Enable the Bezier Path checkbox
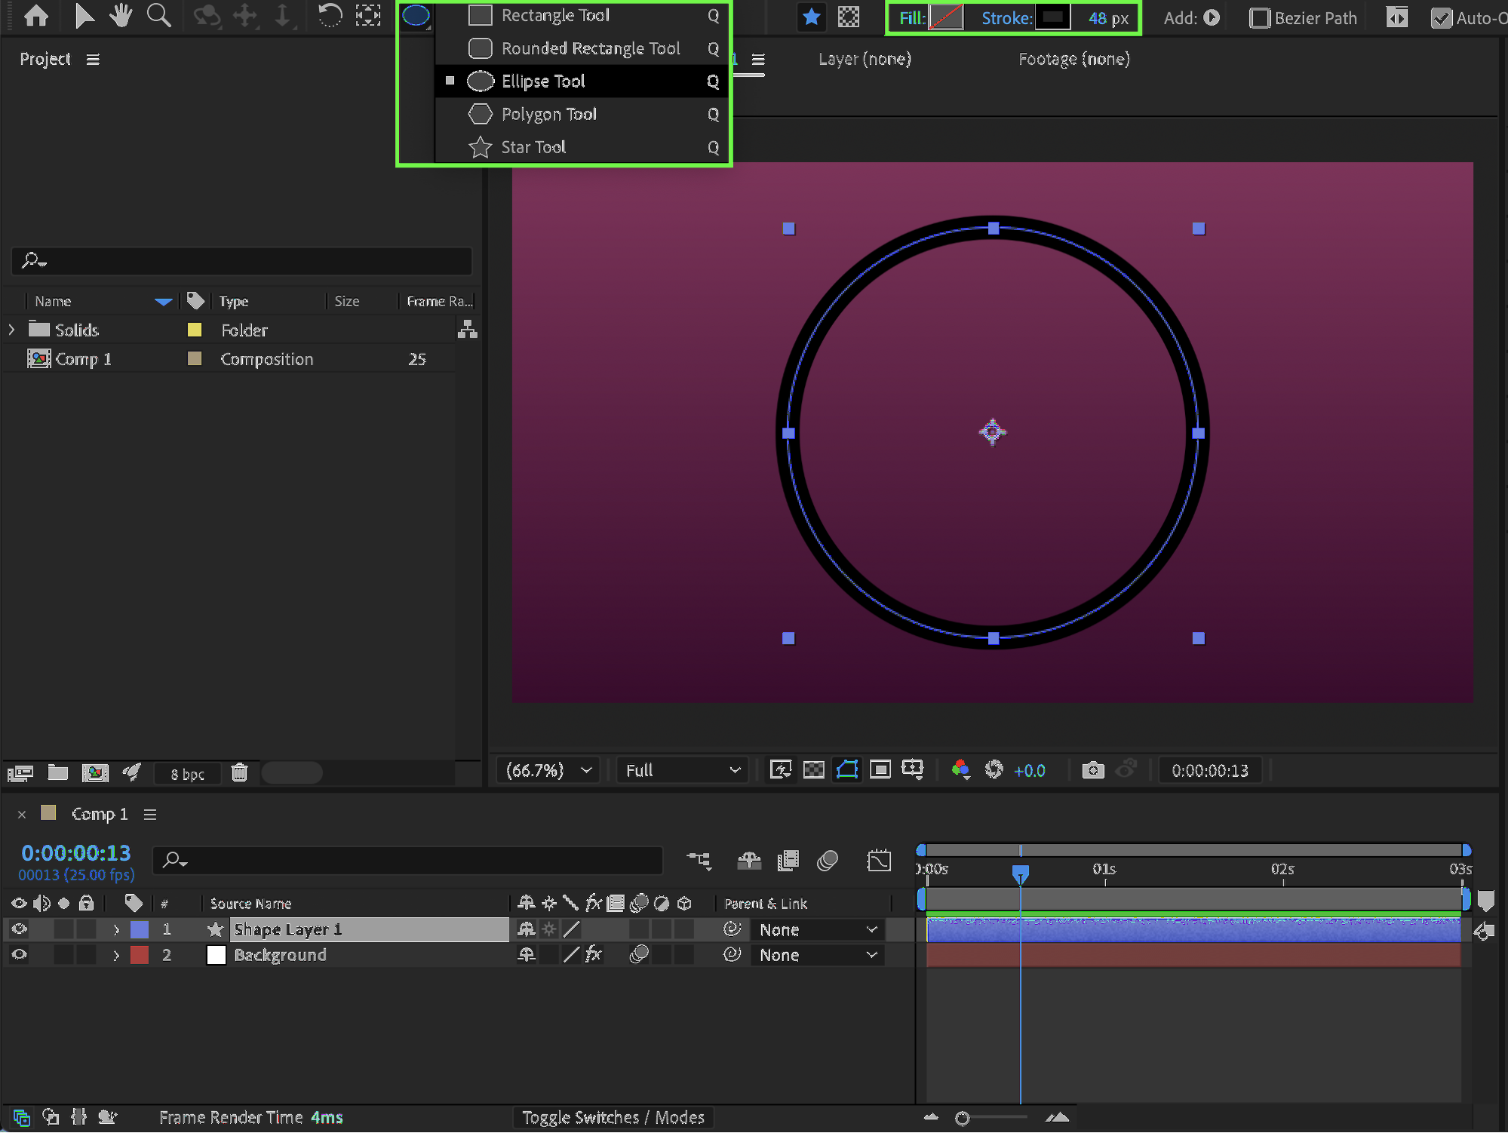Screen dimensions: 1508x1133 tap(1260, 18)
